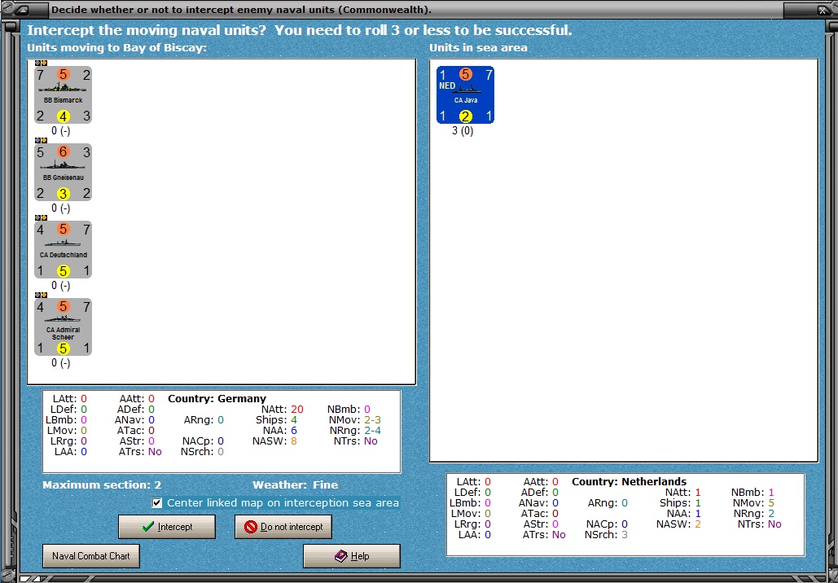Click the status icons above CA Deutschland
This screenshot has width=838, height=583.
click(x=42, y=217)
